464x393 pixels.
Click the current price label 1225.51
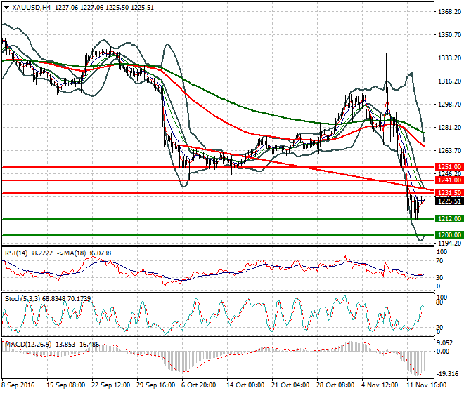click(449, 201)
